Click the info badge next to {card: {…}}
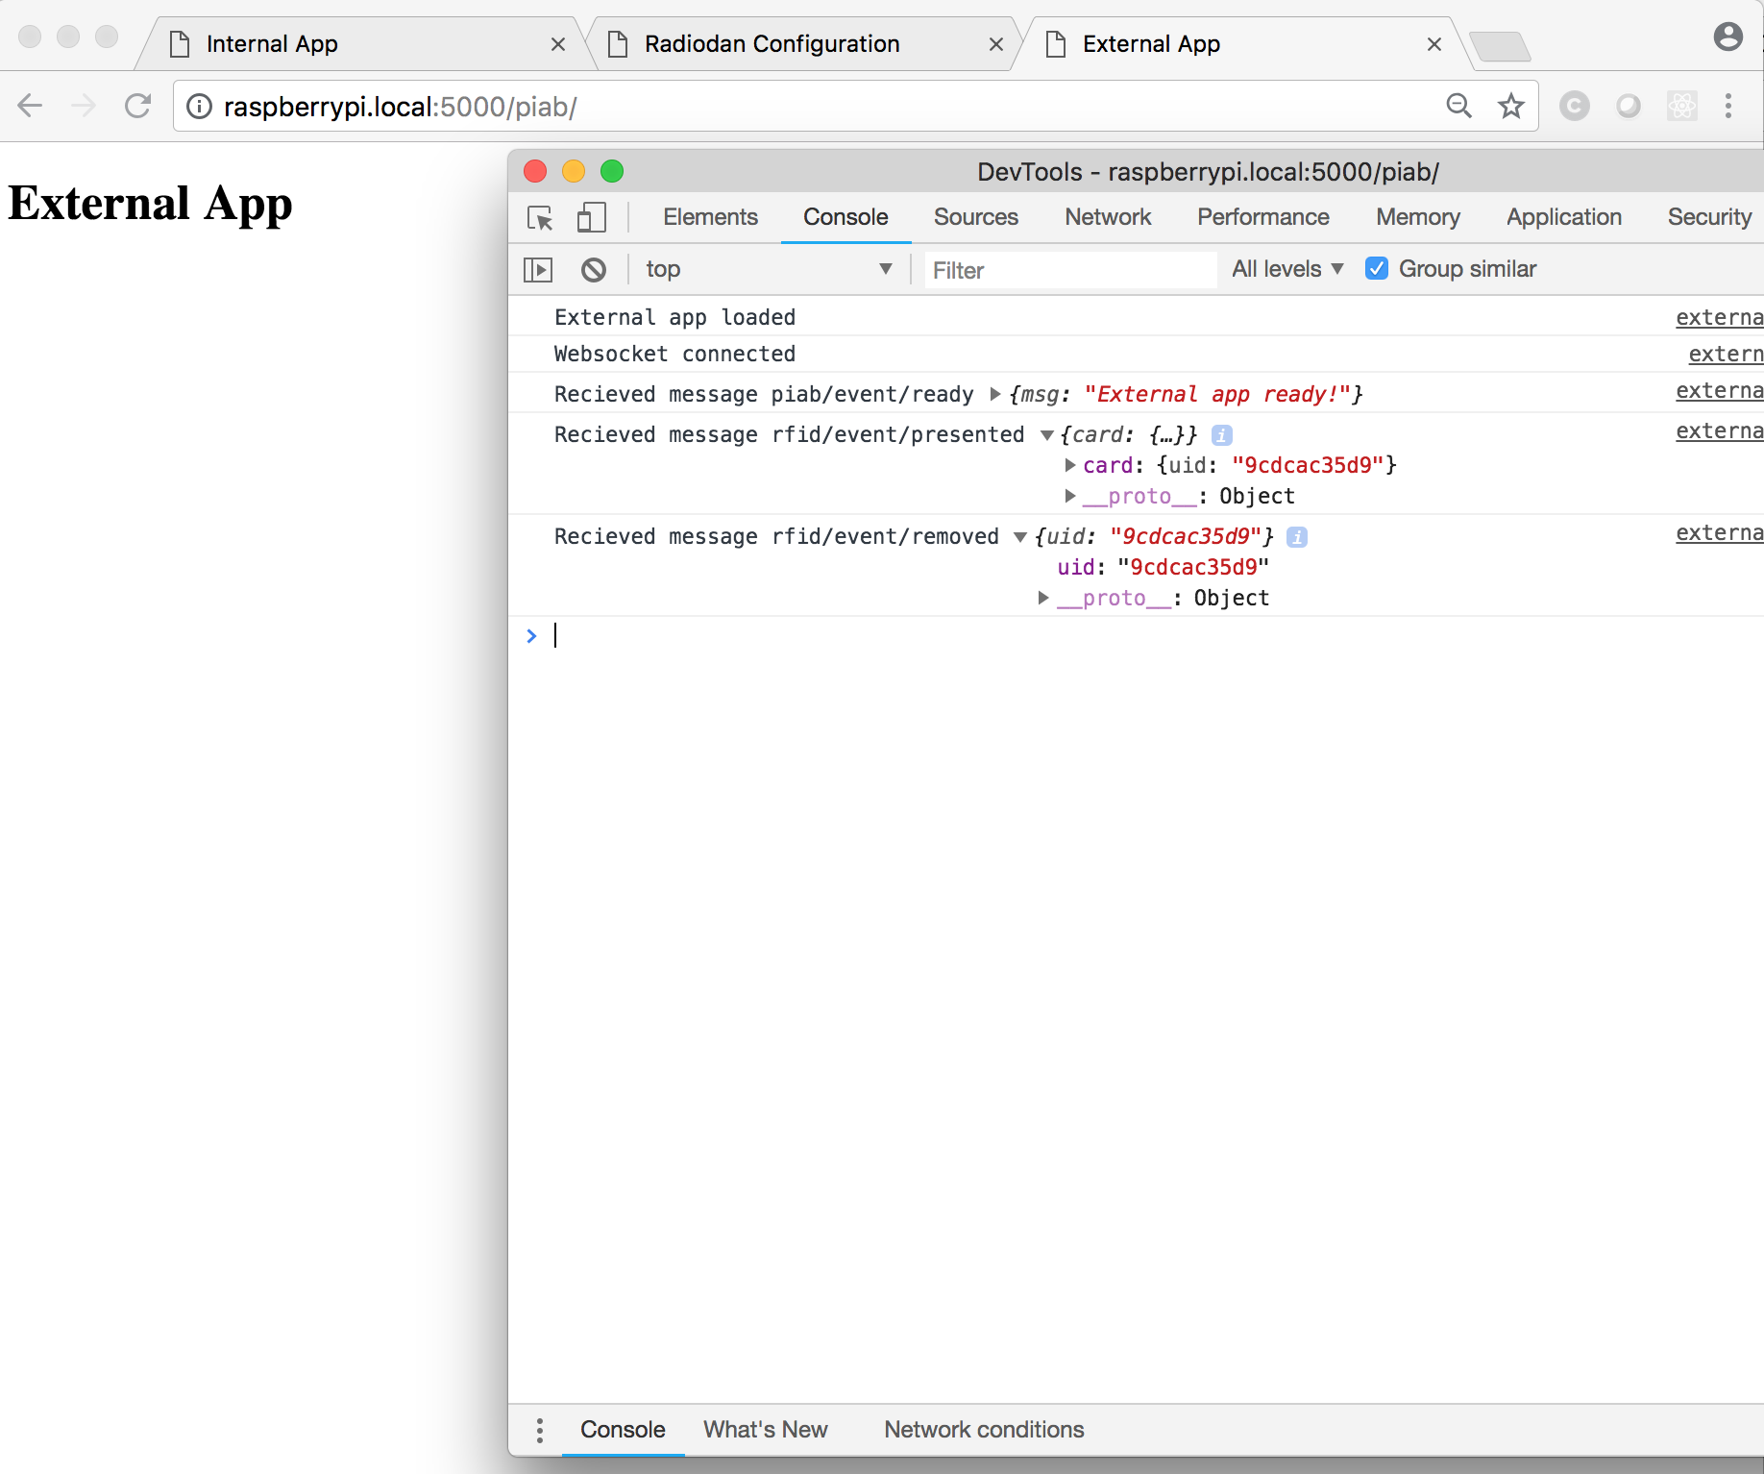Image resolution: width=1764 pixels, height=1474 pixels. click(1221, 435)
